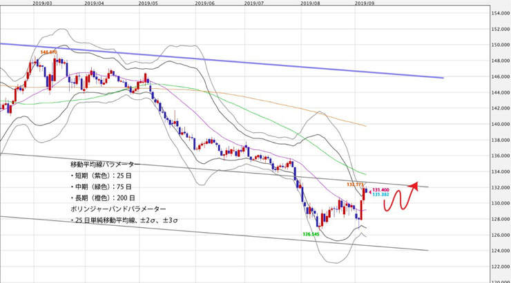Viewport: 511px width, 283px height.
Task: Click the 124.000 price axis label
Action: [x=500, y=251]
